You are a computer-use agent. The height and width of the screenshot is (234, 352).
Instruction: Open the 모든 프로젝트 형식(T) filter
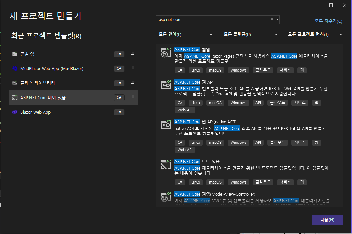coord(315,35)
